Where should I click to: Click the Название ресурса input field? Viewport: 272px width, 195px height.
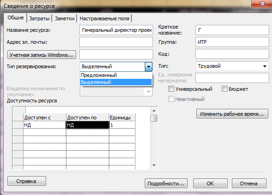click(x=116, y=30)
